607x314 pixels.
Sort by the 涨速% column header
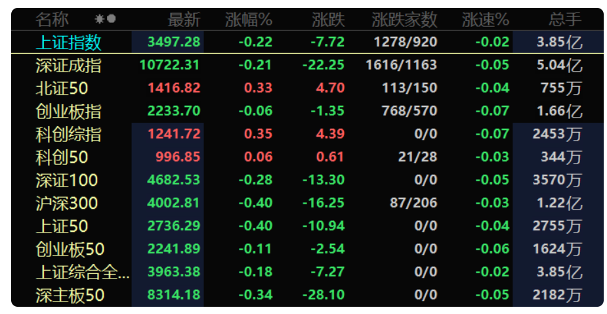(486, 20)
